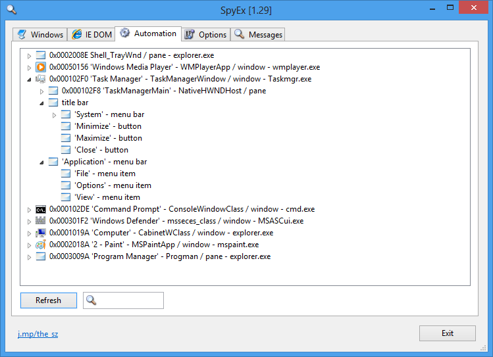Open the j.mp/the_sz link
This screenshot has height=357, width=493.
38,334
